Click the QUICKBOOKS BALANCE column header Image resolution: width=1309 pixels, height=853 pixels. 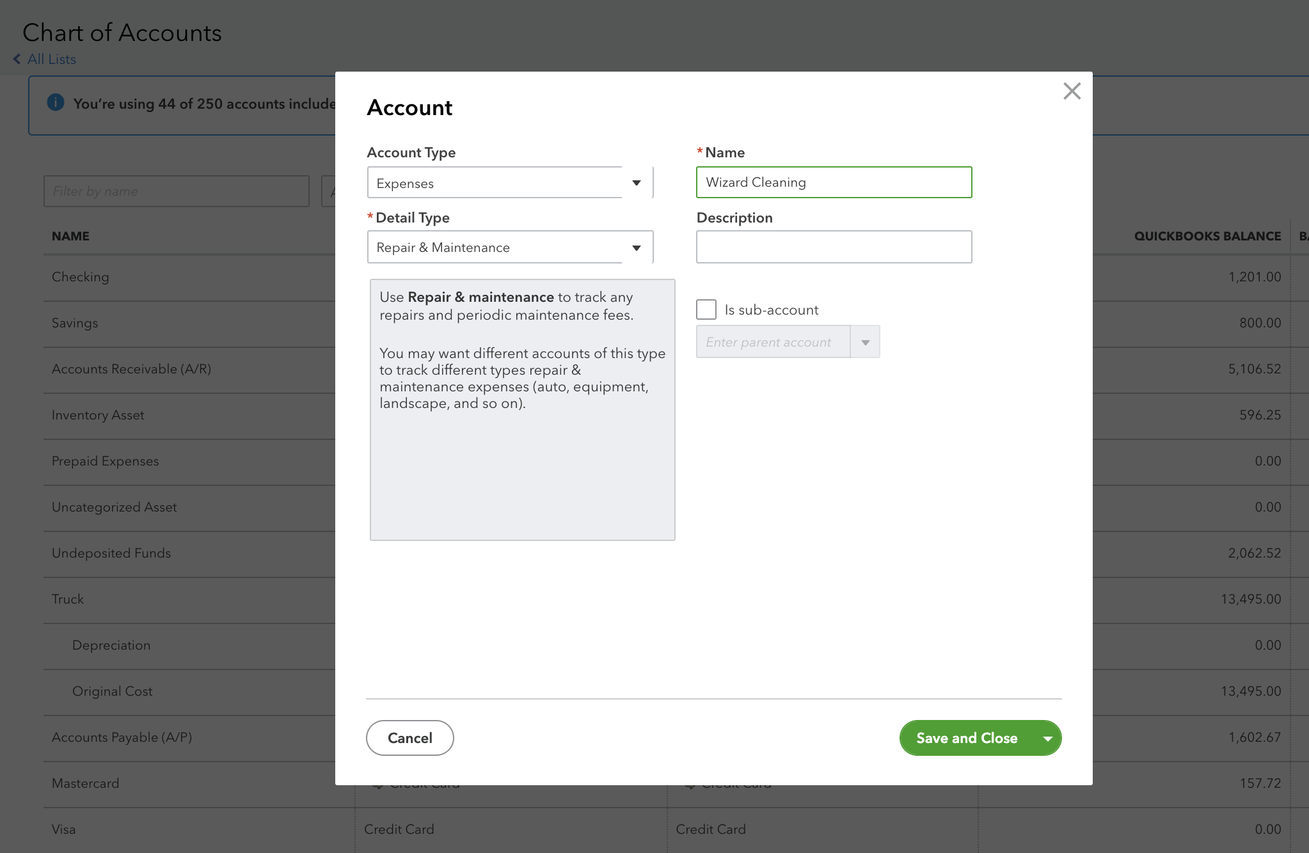pyautogui.click(x=1207, y=236)
